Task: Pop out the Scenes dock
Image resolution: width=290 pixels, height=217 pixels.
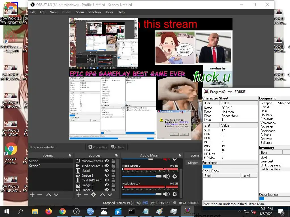Action: (x=70, y=155)
